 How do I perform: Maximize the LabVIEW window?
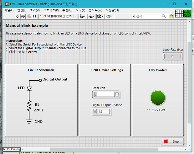pyautogui.click(x=175, y=4)
